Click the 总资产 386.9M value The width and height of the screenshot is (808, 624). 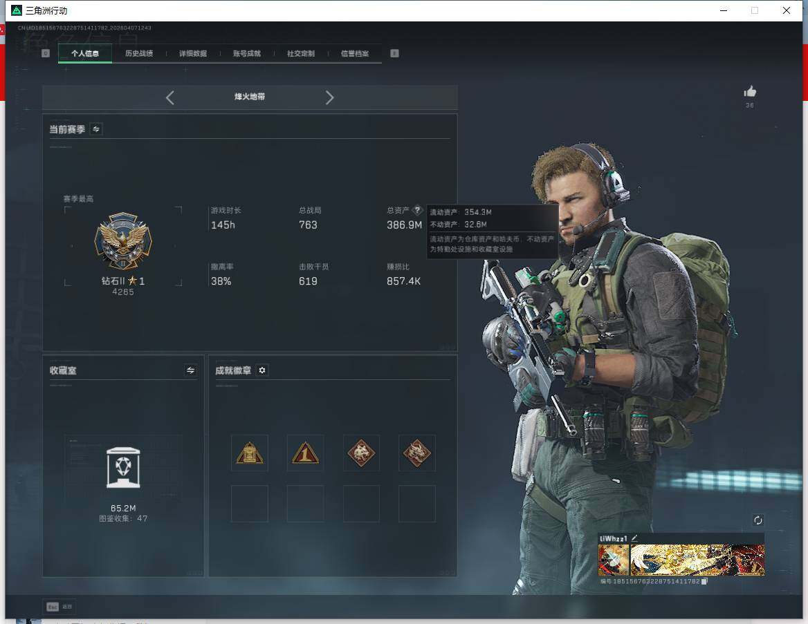point(405,225)
